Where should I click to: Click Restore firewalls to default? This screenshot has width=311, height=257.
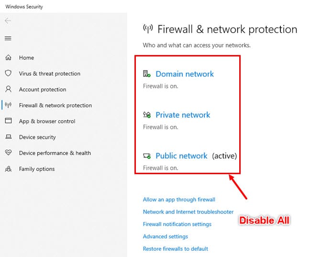(175, 249)
